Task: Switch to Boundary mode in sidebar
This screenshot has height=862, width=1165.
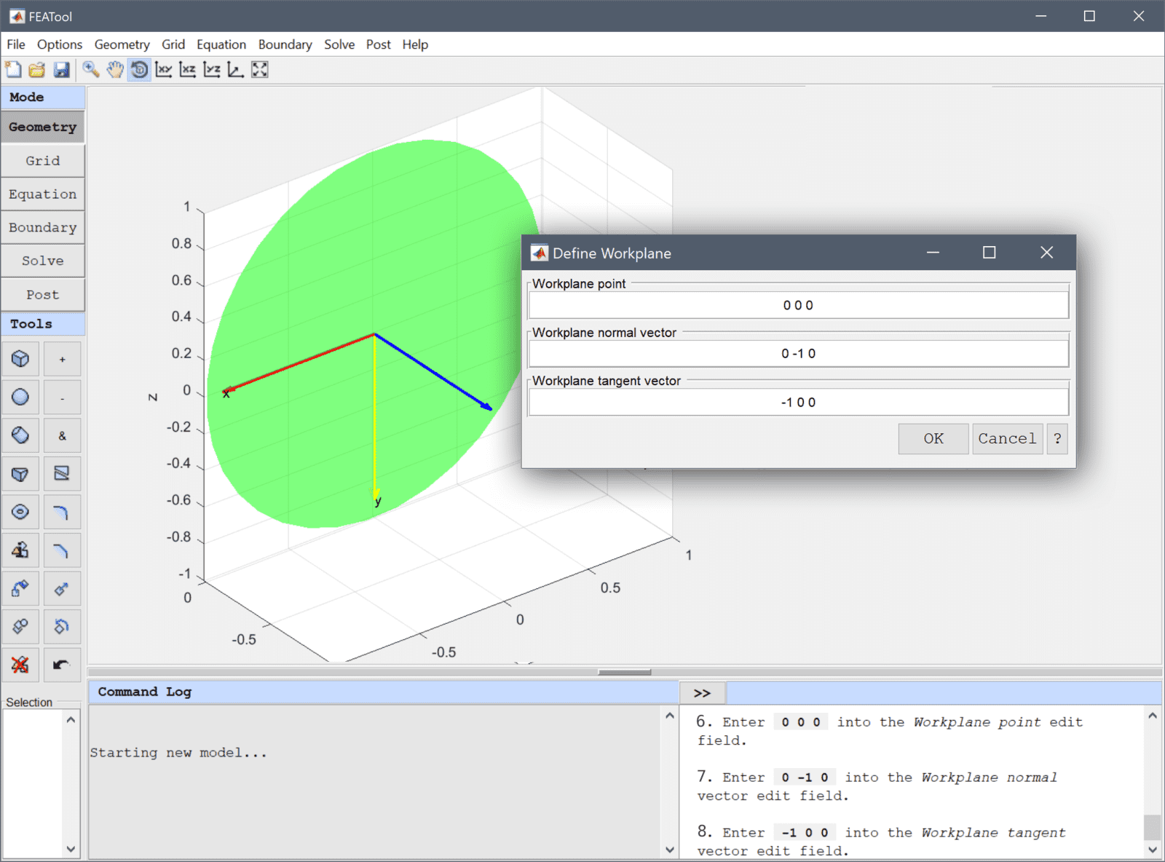Action: pos(43,227)
